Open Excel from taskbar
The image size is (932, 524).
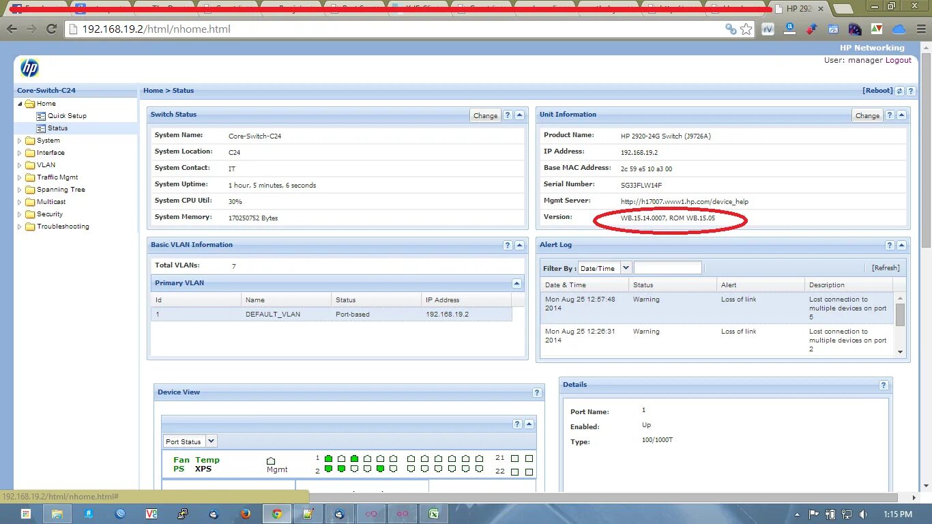[434, 514]
